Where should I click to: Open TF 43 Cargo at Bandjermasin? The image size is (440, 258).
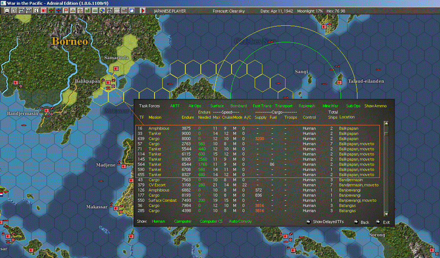[x=258, y=180]
